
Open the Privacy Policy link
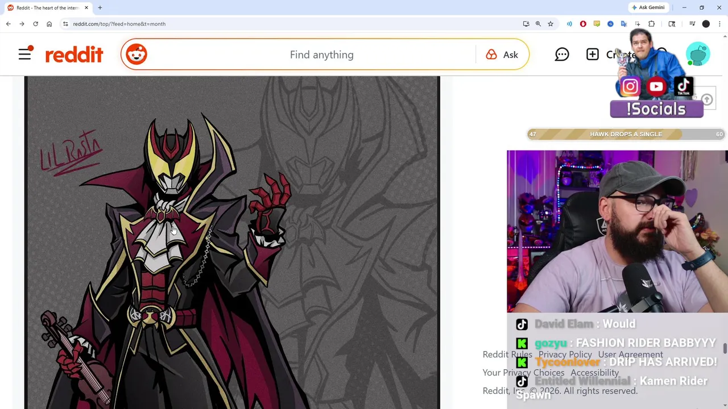tap(565, 354)
